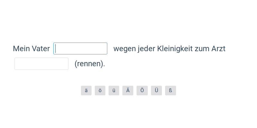Insert uppercase Ä character
The width and height of the screenshot is (257, 128).
coord(128,91)
